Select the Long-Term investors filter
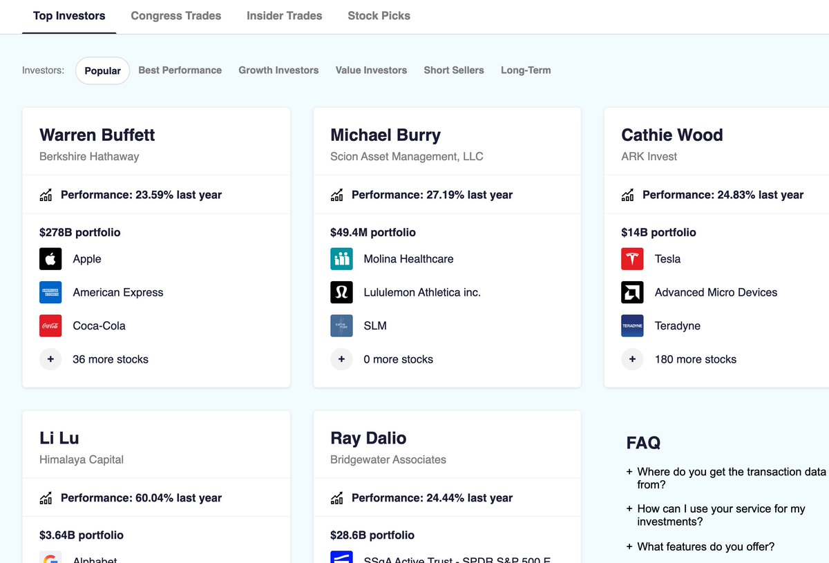Viewport: 829px width, 563px height. 526,70
